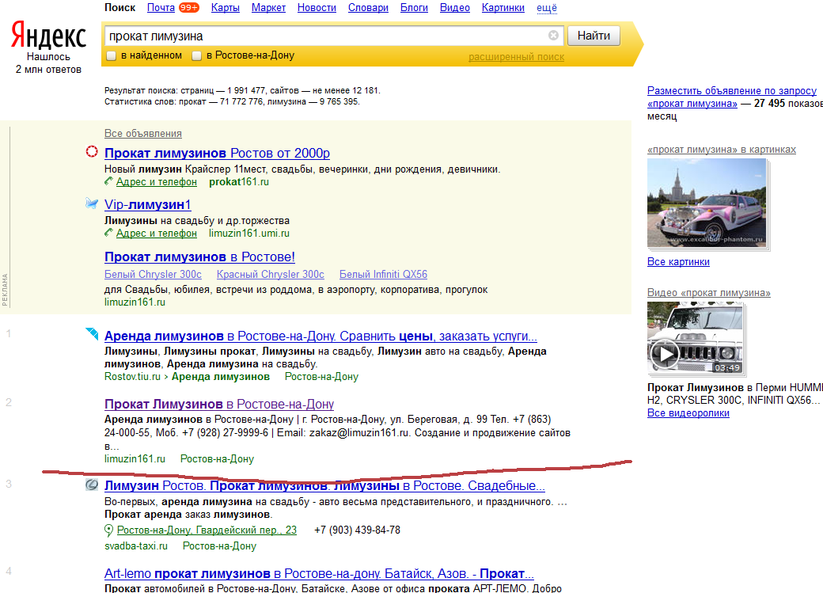The image size is (823, 593).
Task: Open the Картинки service
Action: click(503, 8)
